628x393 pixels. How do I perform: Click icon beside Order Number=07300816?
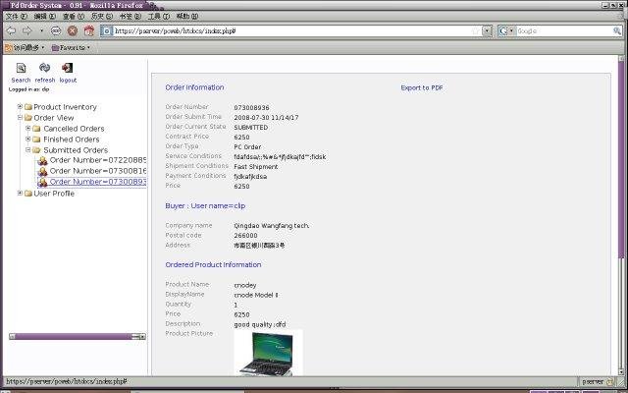pos(42,172)
